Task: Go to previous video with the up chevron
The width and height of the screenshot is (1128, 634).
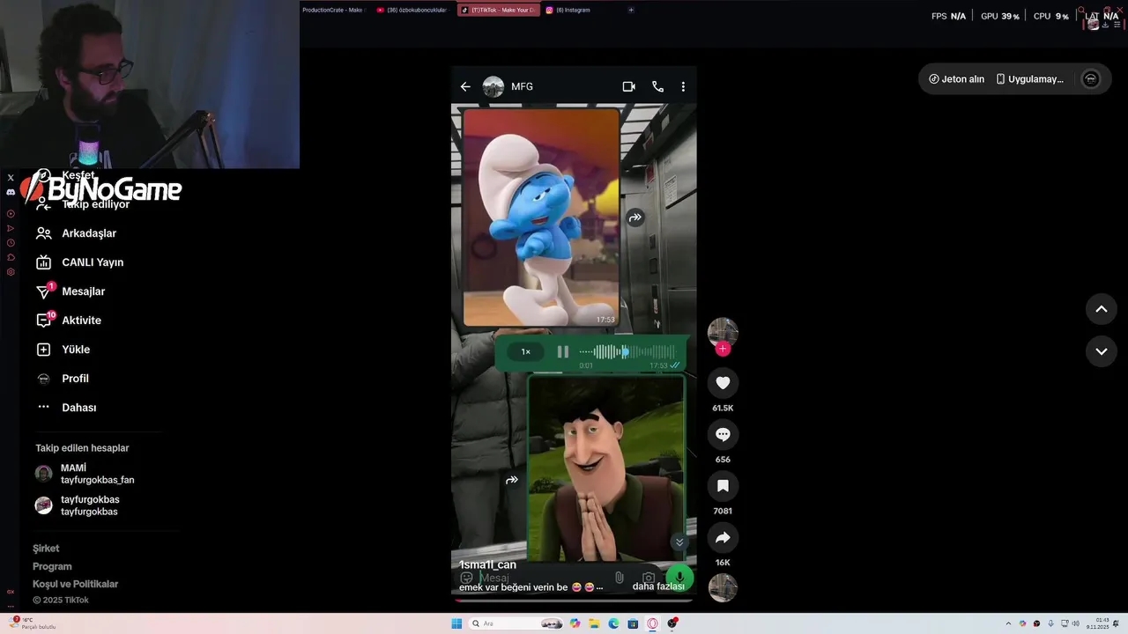Action: coord(1101,309)
